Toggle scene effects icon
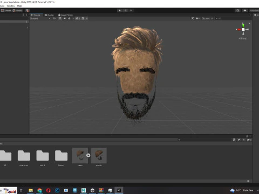 pos(69,18)
